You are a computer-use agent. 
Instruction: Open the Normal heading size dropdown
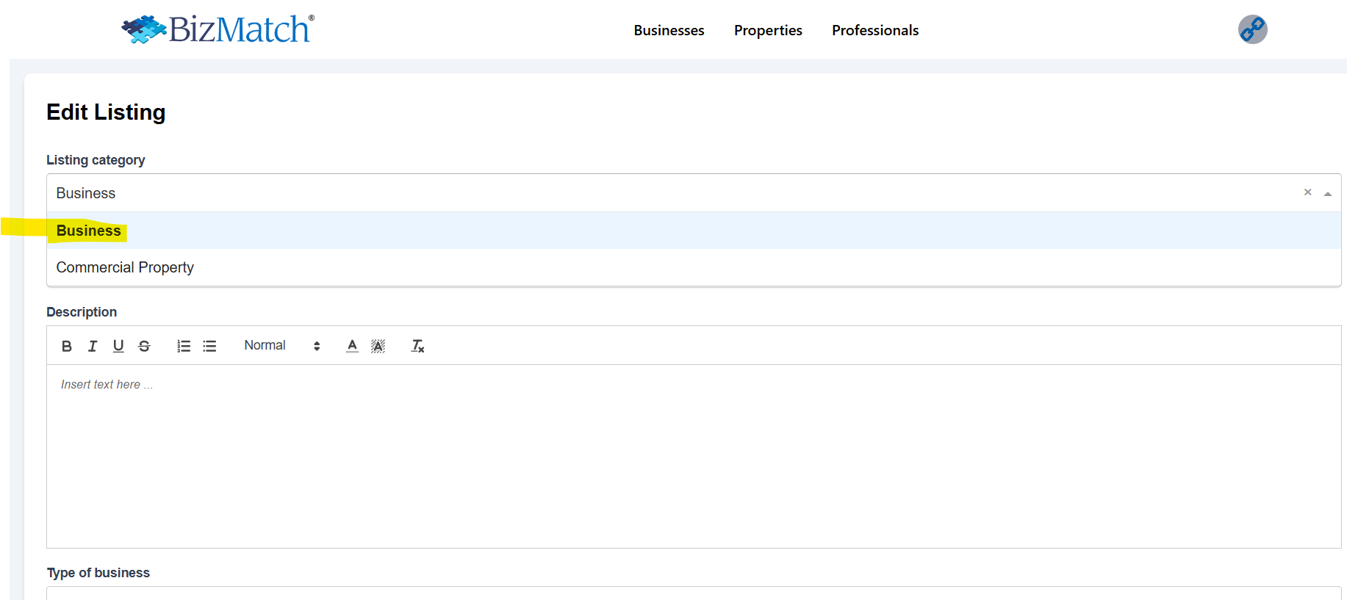pos(282,346)
